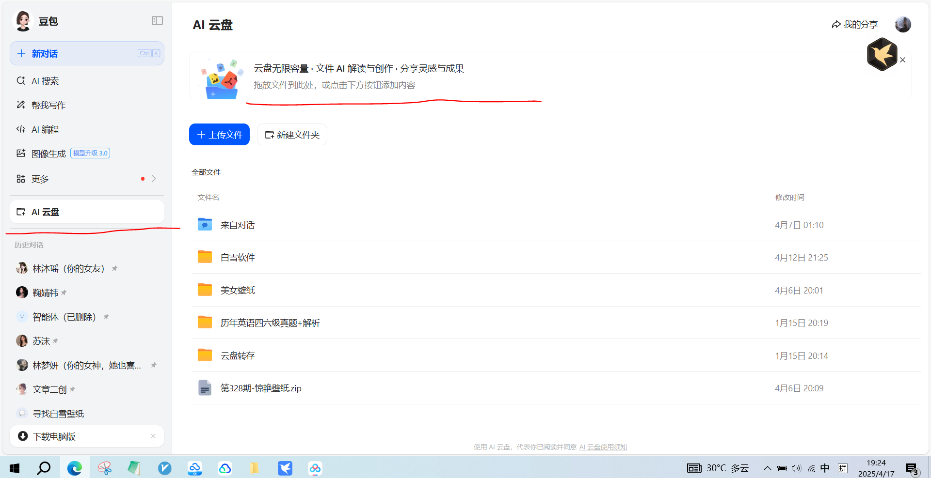The width and height of the screenshot is (931, 478).
Task: Click the taskbar volume speaker icon
Action: point(796,468)
